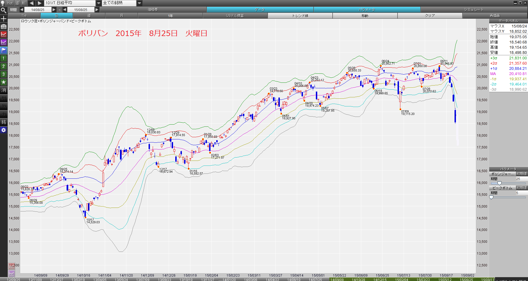Step start date 14/08/25 forward
Viewport: 528px width, 281px height.
click(x=54, y=10)
